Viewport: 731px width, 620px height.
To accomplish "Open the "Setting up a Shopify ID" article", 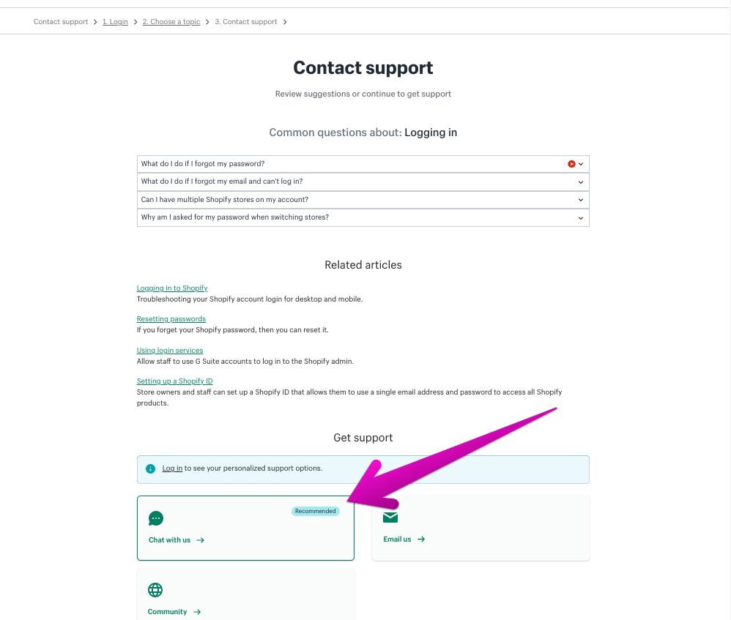I will point(174,381).
